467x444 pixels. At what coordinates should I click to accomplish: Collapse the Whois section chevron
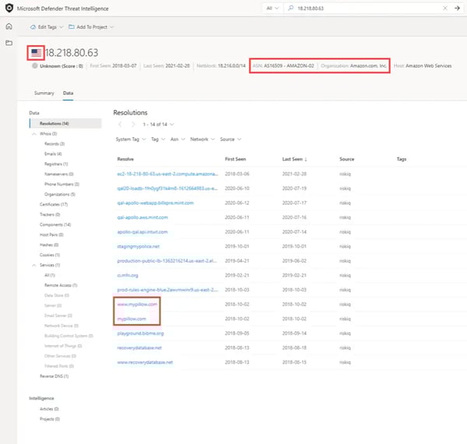point(34,134)
